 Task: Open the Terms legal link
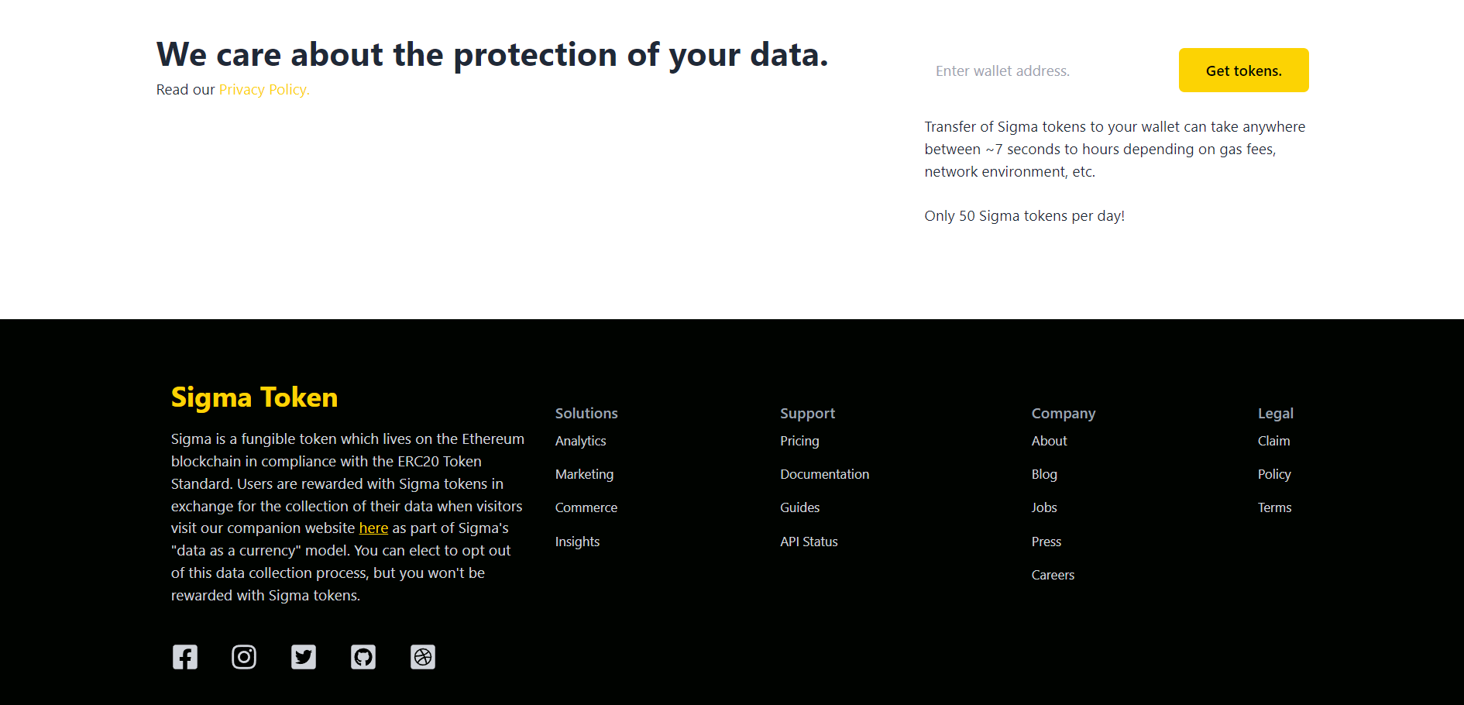click(1274, 507)
